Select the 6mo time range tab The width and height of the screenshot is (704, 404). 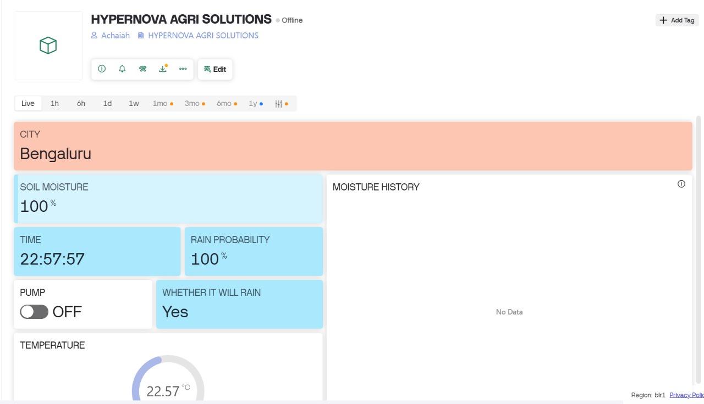point(227,104)
